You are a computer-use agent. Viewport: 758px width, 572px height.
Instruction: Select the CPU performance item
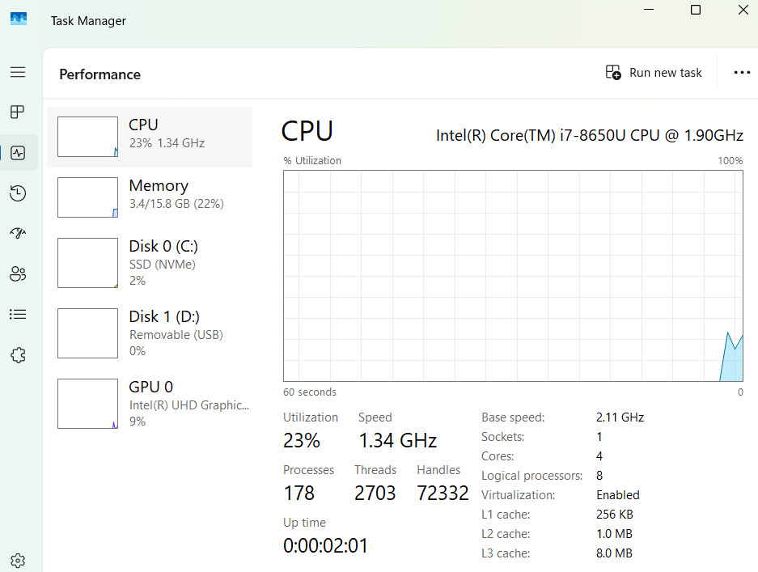click(150, 137)
